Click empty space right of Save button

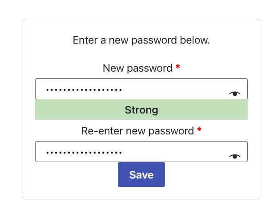(205, 176)
